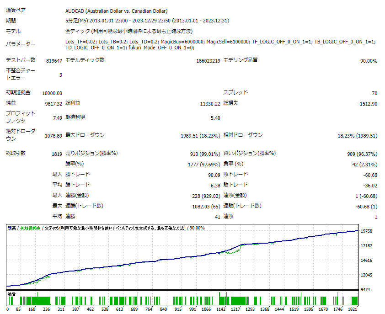The width and height of the screenshot is (385, 314).
Task: Click the average winning trade value 6.38
Action: click(215, 186)
